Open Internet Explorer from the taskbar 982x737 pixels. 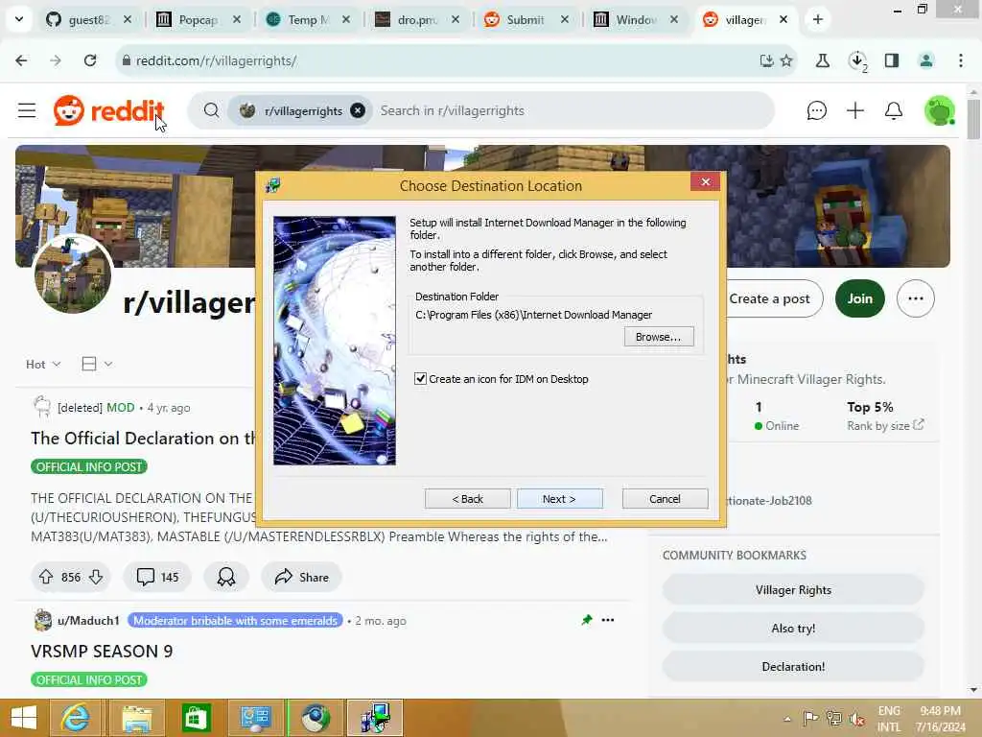click(x=75, y=718)
